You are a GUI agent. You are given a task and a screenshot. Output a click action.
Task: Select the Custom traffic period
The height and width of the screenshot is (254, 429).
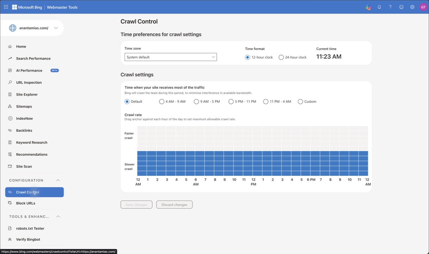(x=300, y=101)
